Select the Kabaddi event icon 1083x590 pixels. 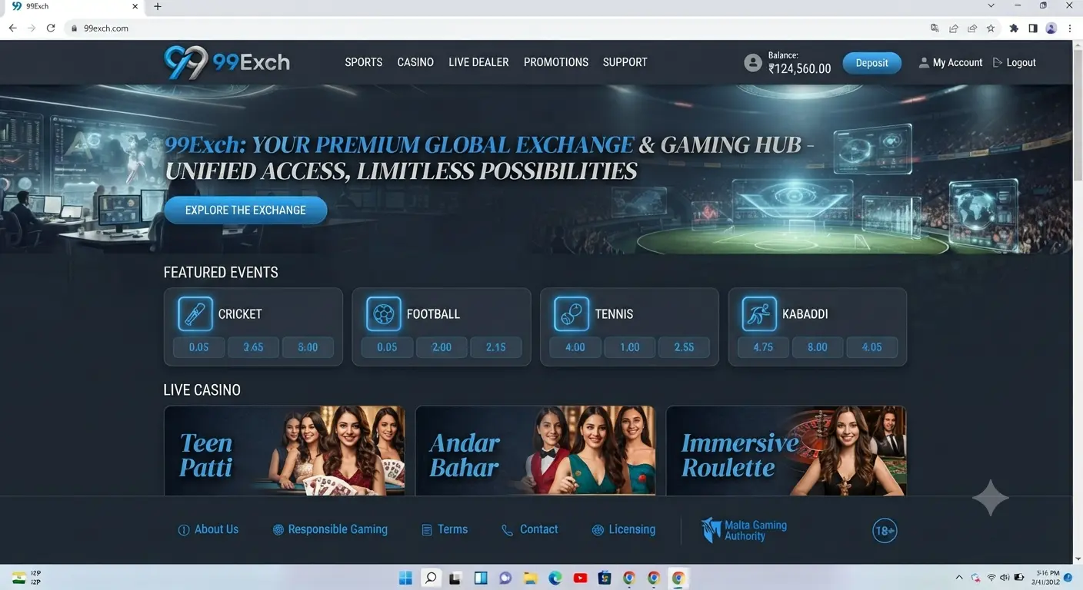coord(759,313)
